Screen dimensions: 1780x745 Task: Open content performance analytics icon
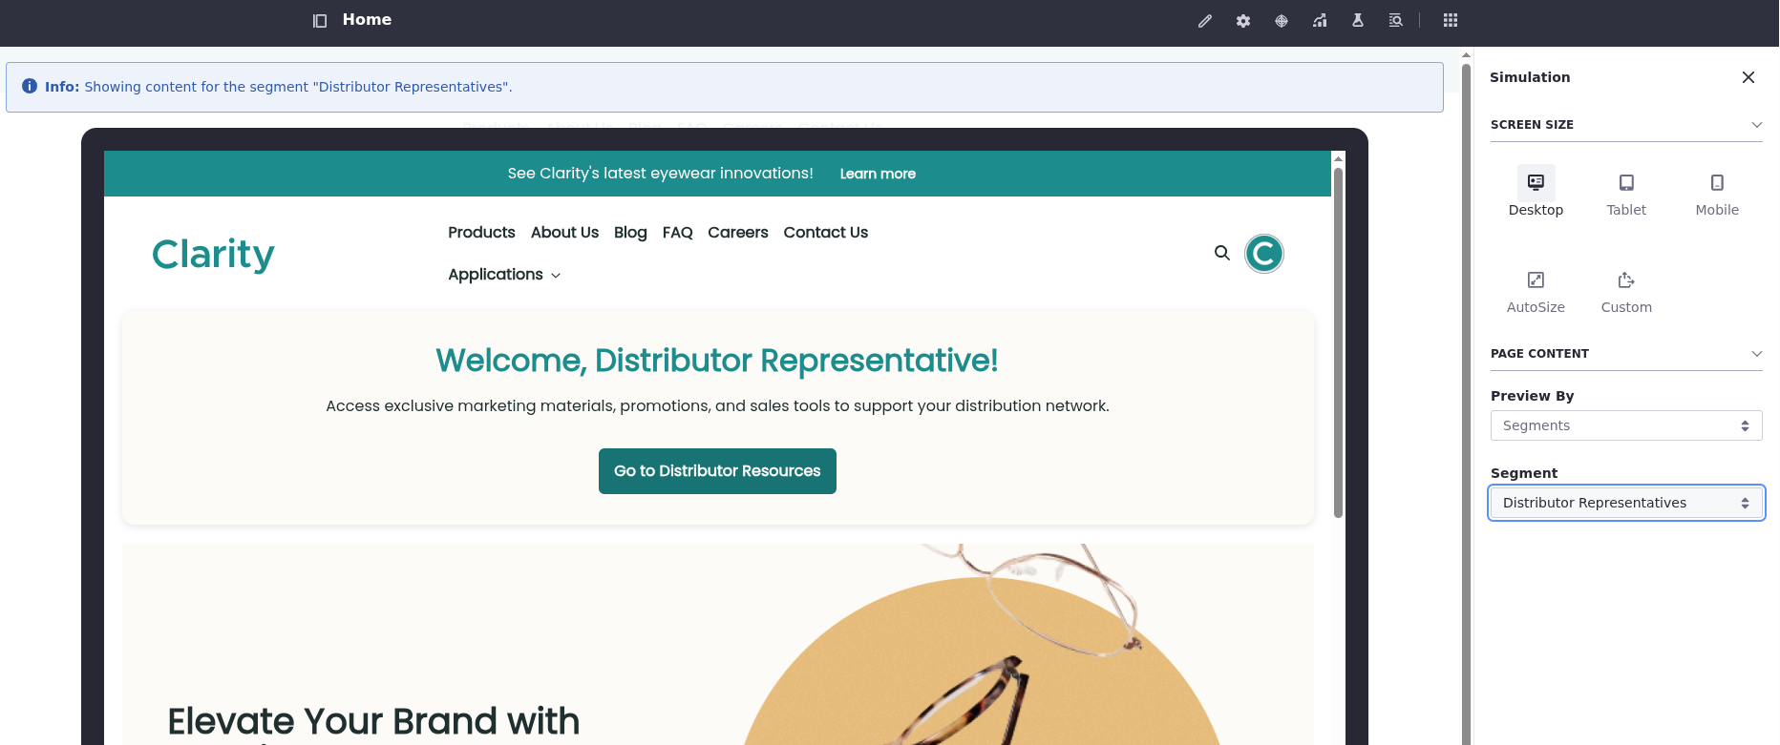[x=1320, y=21]
